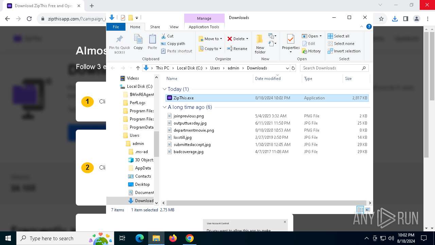The width and height of the screenshot is (435, 245).
Task: Open Task View on the taskbar
Action: [122, 238]
